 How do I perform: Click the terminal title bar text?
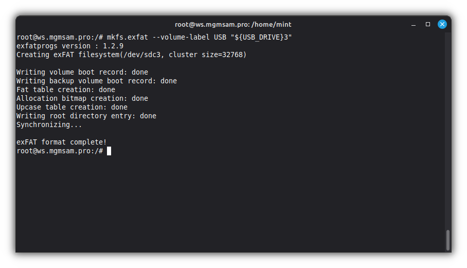click(233, 24)
